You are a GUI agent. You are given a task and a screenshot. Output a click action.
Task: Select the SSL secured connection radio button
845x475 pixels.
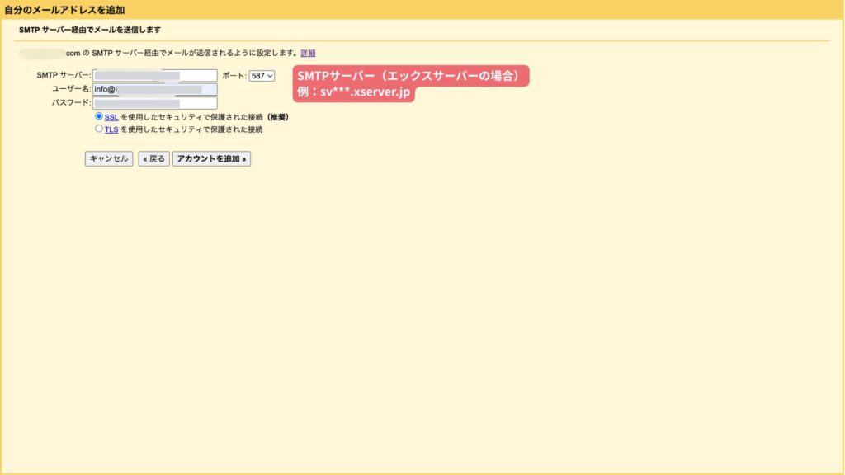[x=99, y=116]
